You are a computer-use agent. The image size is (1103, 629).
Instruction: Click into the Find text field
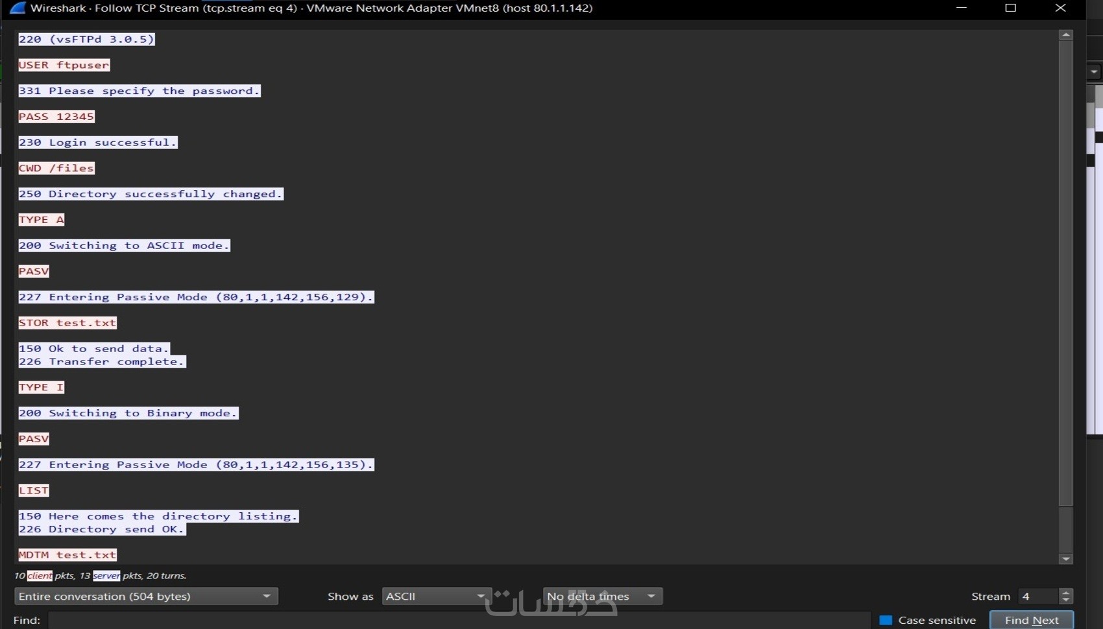(x=459, y=620)
